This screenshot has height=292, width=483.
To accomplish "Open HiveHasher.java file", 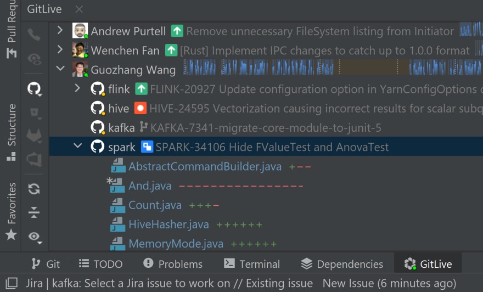I will (169, 224).
